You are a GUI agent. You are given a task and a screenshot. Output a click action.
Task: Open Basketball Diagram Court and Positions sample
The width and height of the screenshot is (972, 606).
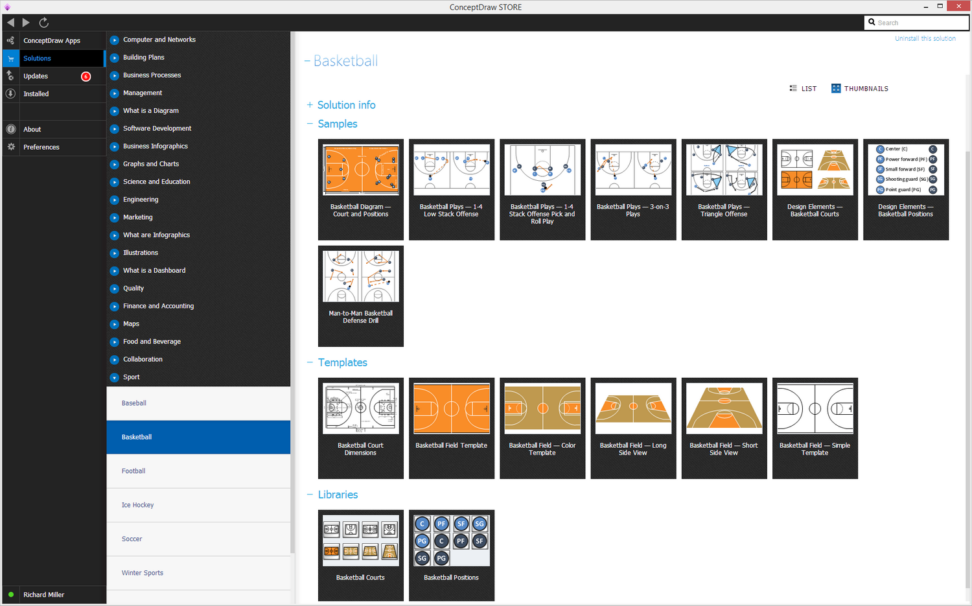tap(361, 189)
